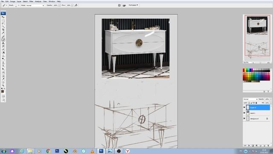Open the File menu

click(2, 1)
